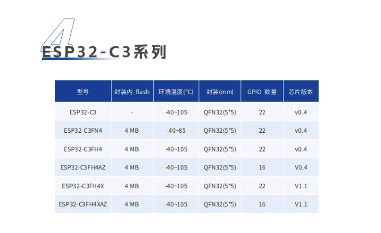381x233 pixels.
Task: Click QFN32(5*5) package in ESP32-C3FH4X row
Action: click(220, 186)
